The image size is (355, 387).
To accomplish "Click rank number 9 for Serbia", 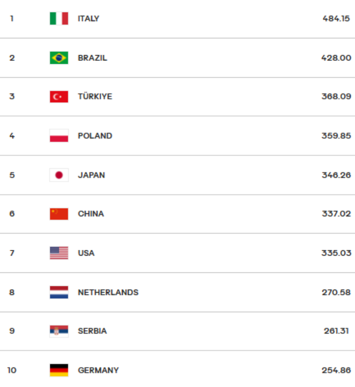I will tap(12, 331).
